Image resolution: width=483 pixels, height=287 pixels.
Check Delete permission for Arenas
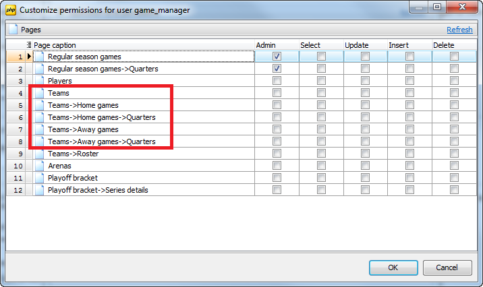[454, 166]
